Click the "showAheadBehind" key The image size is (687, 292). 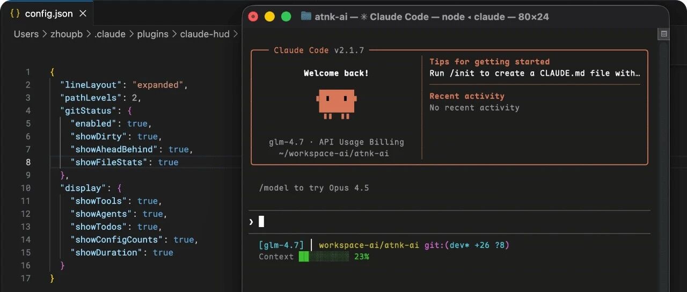114,149
